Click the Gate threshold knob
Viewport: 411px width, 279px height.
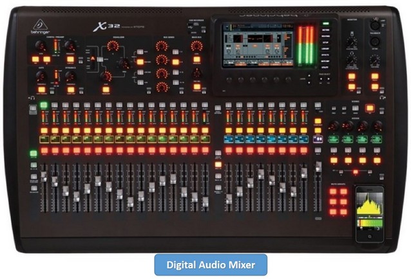41,76
